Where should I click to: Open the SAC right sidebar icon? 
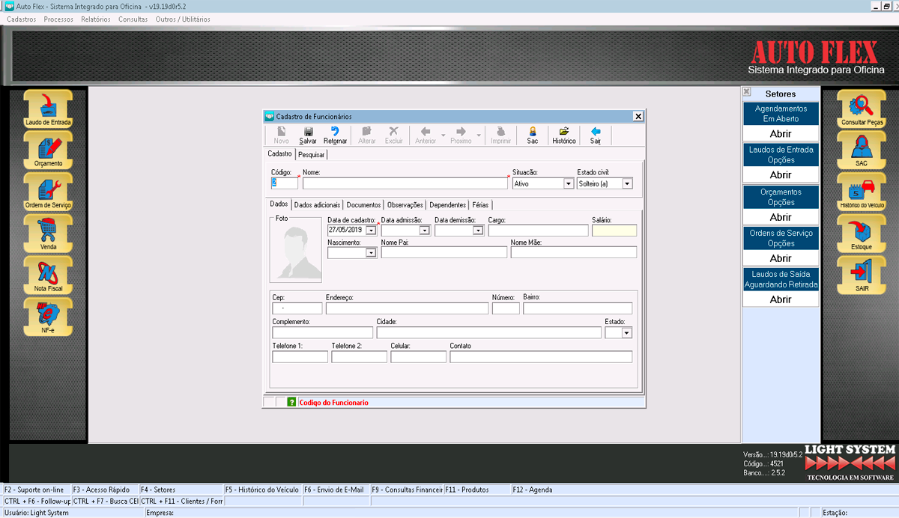tap(862, 150)
